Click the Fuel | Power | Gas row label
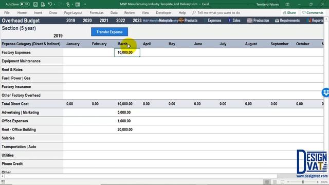The height and width of the screenshot is (185, 329). (16, 78)
